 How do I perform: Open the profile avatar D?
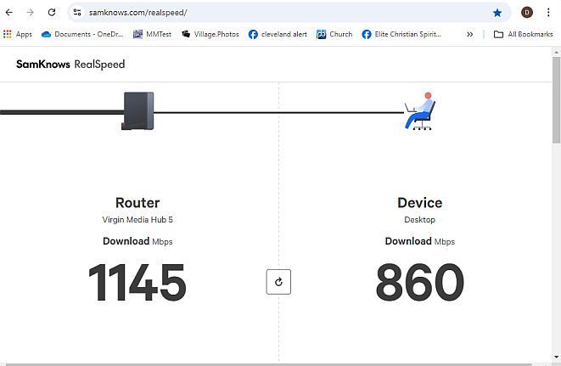(527, 13)
